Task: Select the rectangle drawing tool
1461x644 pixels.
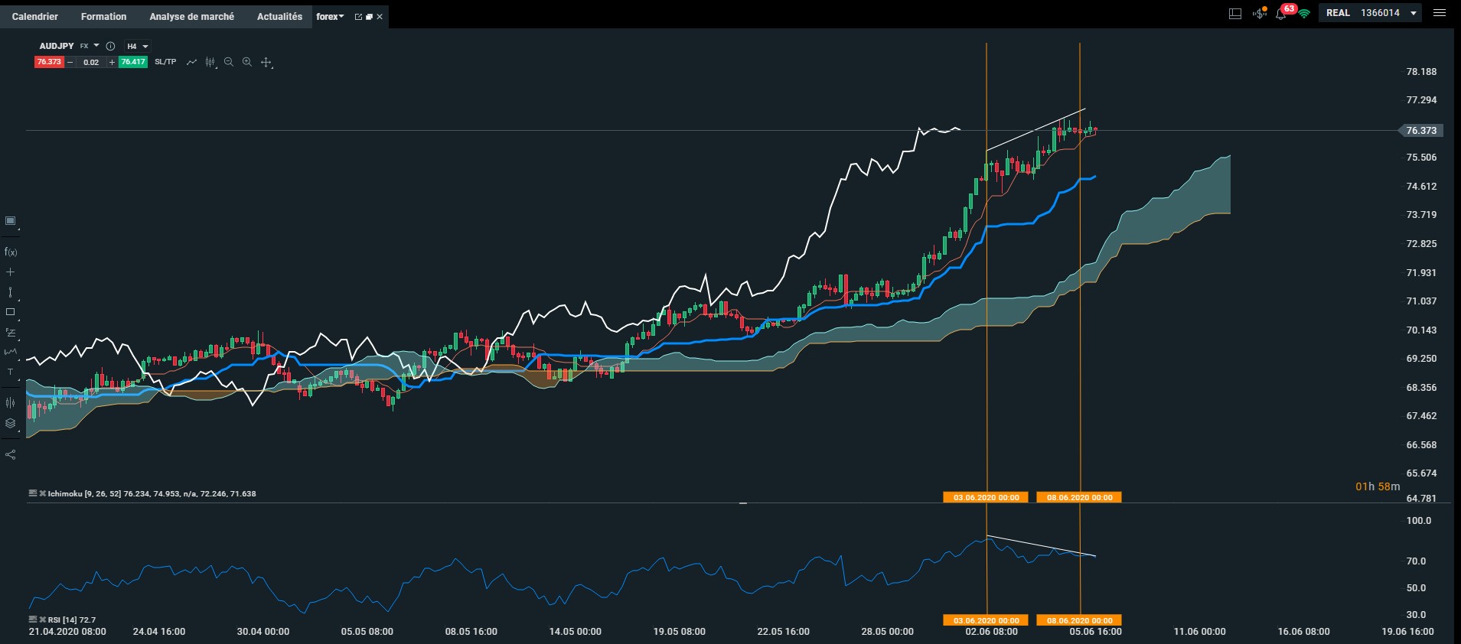Action: [x=11, y=312]
